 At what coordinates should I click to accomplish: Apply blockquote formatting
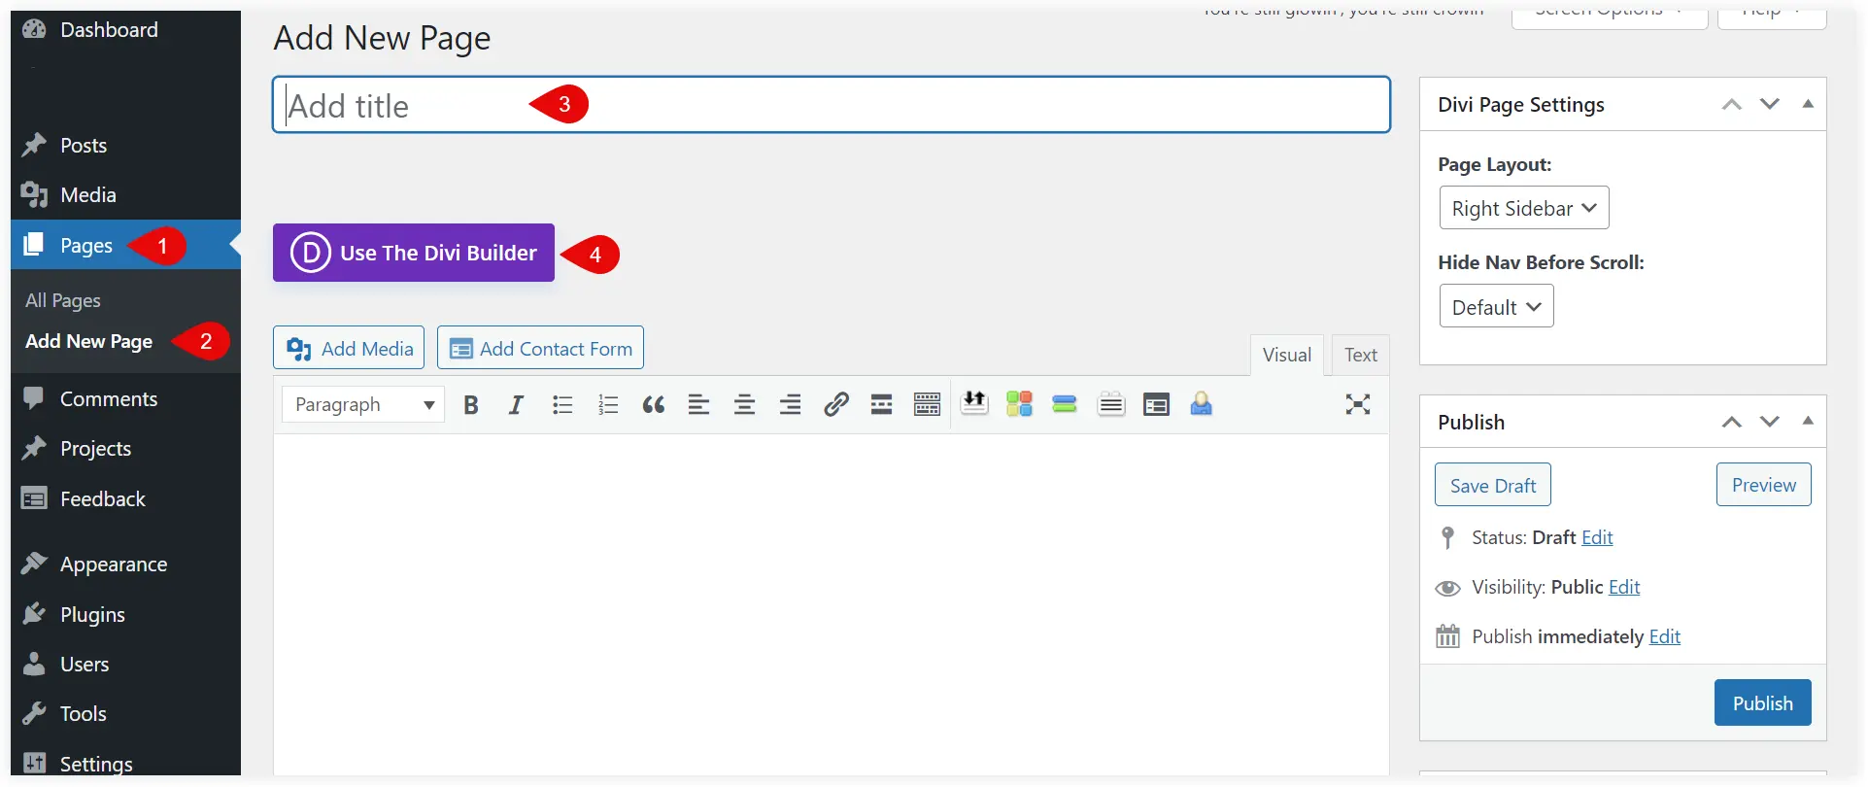click(654, 405)
